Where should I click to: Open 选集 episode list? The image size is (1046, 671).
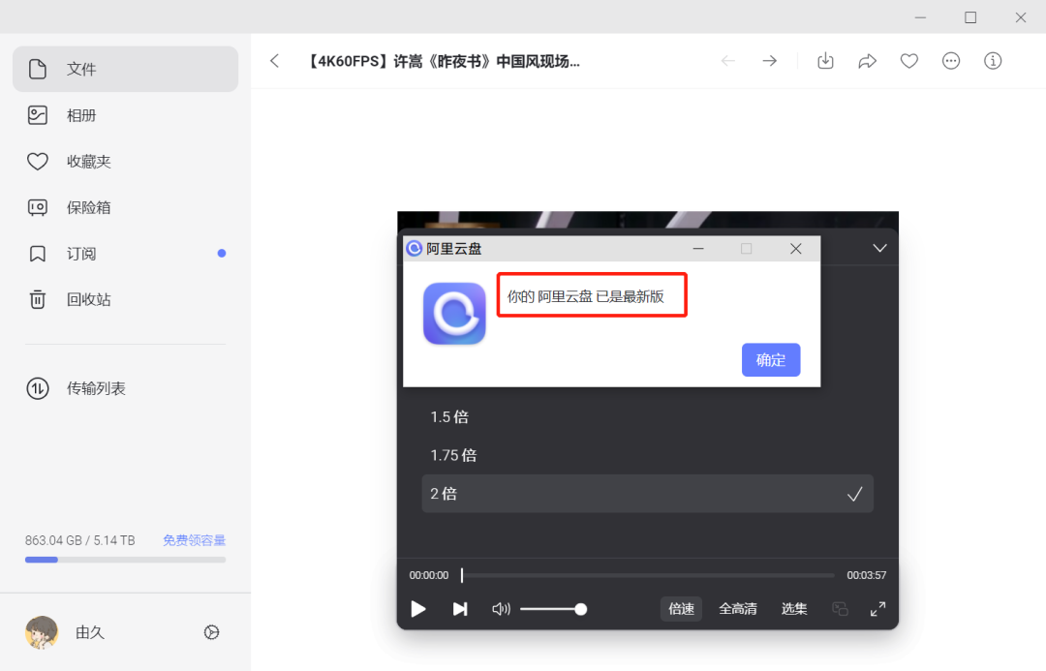[x=794, y=609]
